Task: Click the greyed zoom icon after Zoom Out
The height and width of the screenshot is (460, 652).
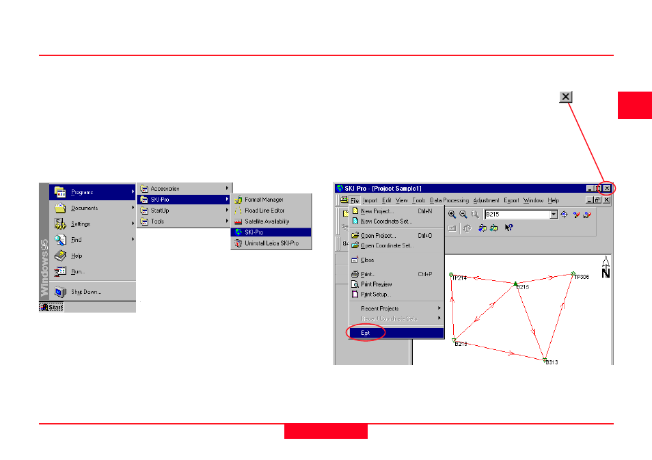Action: coord(474,215)
